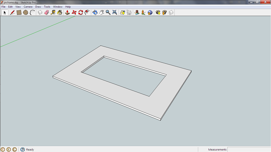Viewport: 271px width, 152px height.
Task: Open the Draw menu
Action: [38, 7]
